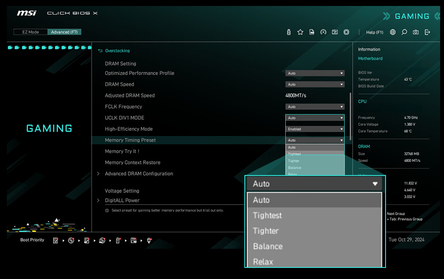Expand Advanced DRAM Configuration submenu
The height and width of the screenshot is (279, 444).
pos(139,174)
